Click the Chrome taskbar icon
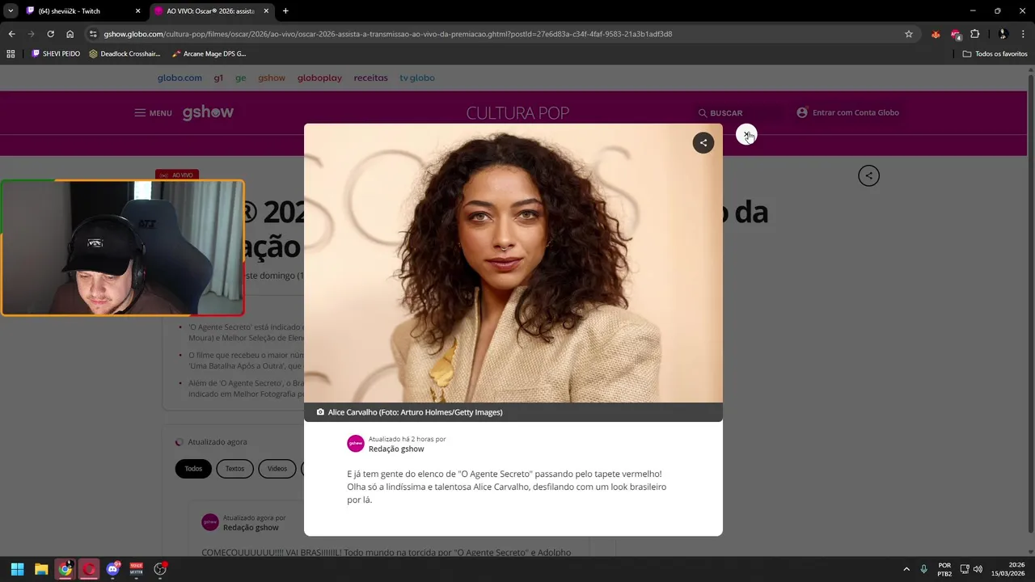Image resolution: width=1035 pixels, height=582 pixels. click(65, 569)
